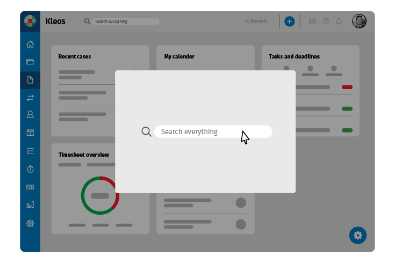Click the Kleos logo icon
This screenshot has width=395, height=263.
30,21
